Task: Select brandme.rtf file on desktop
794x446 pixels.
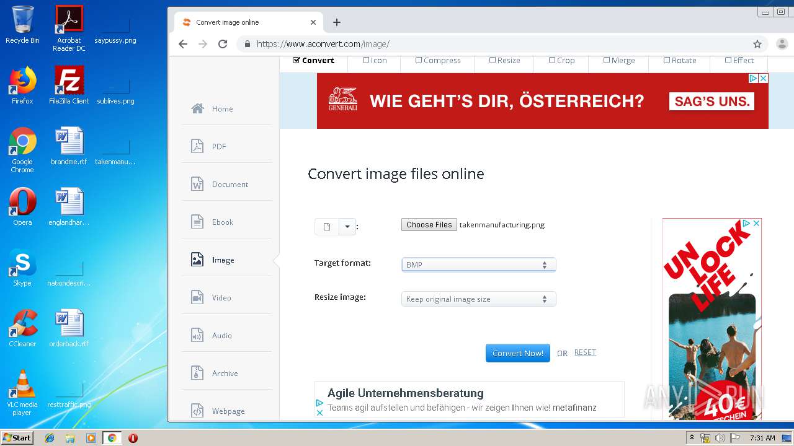Action: 69,146
